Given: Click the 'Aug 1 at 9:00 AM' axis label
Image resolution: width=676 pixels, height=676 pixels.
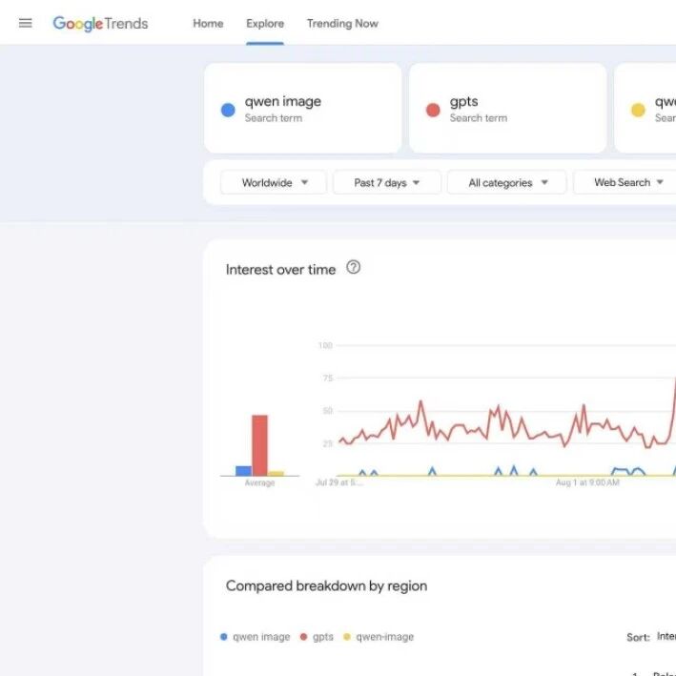Looking at the screenshot, I should pyautogui.click(x=587, y=482).
